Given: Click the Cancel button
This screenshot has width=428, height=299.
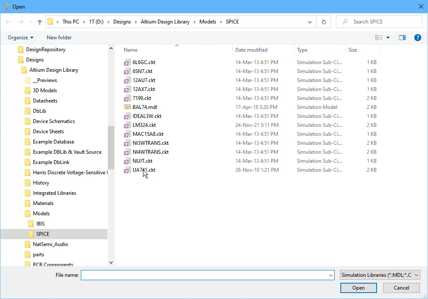Looking at the screenshot, I should 401,288.
